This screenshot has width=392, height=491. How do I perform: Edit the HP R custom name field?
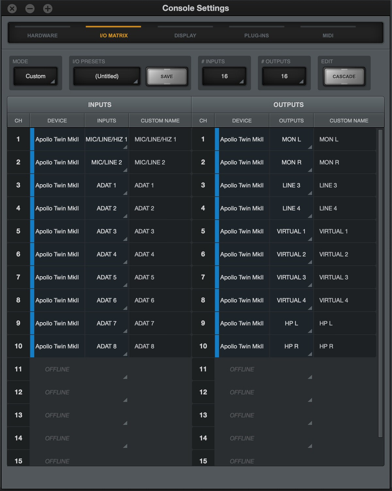345,346
